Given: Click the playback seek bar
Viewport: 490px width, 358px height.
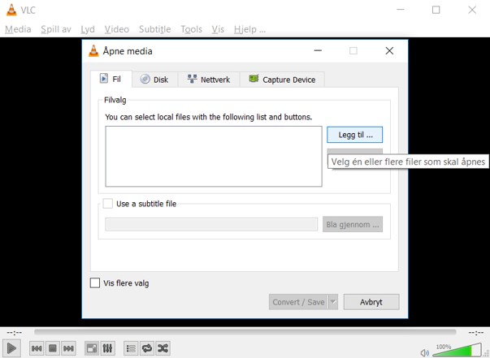Looking at the screenshot, I should (245, 332).
